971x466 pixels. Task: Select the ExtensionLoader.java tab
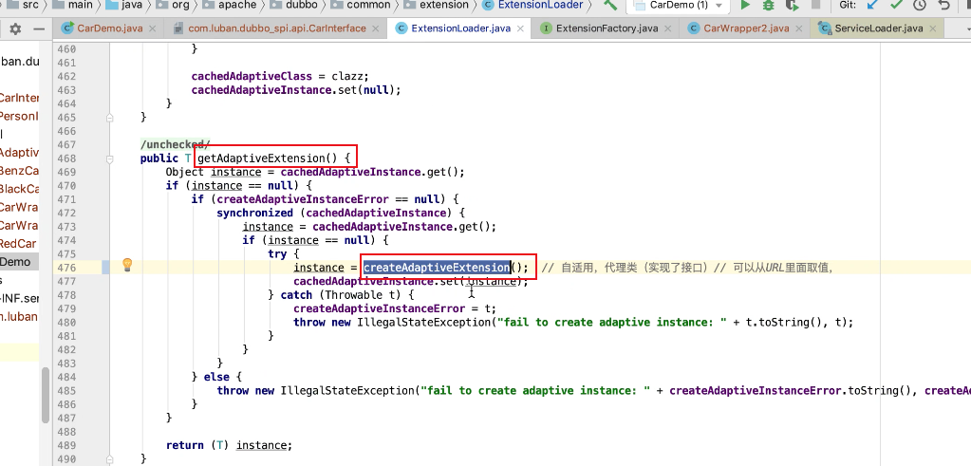tap(460, 28)
